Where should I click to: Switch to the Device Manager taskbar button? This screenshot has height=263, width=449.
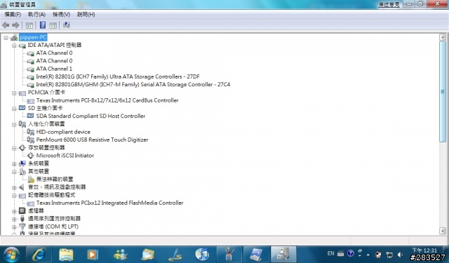point(283,254)
